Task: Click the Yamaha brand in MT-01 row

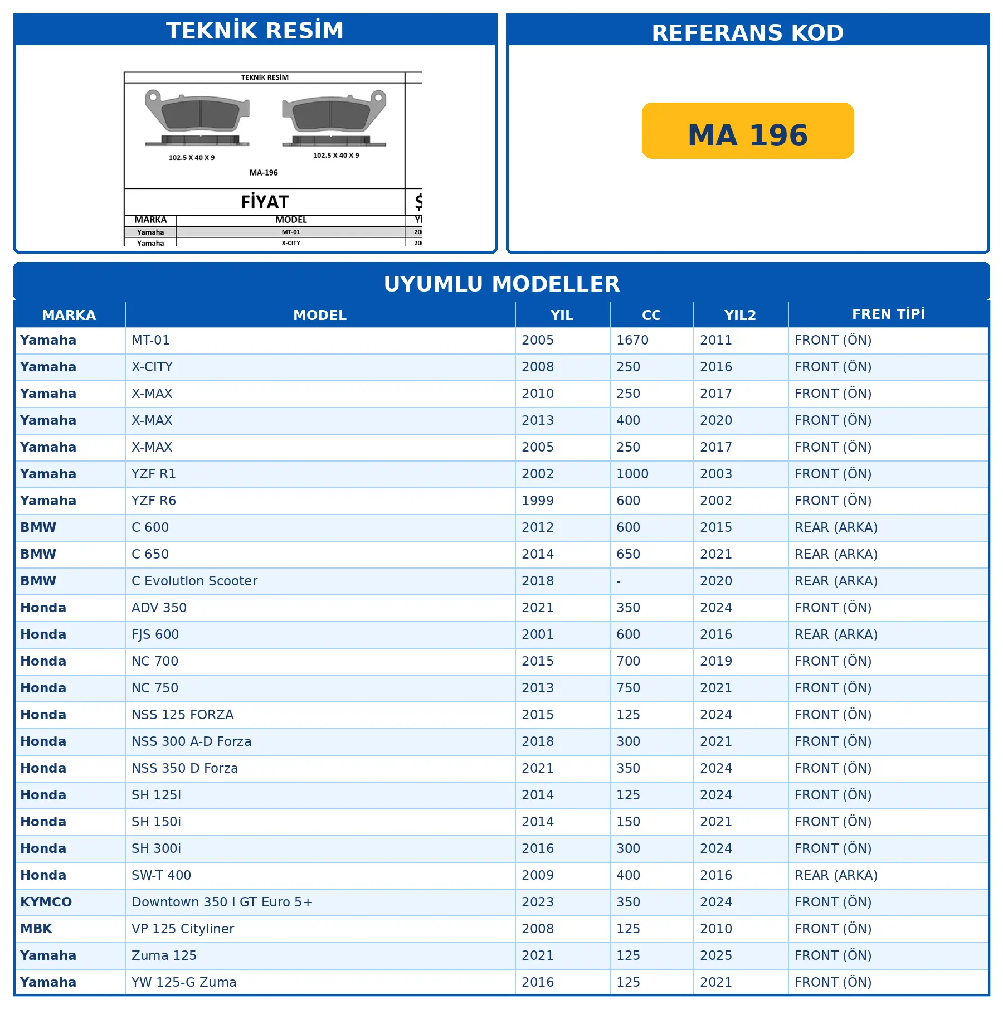Action: (x=48, y=340)
